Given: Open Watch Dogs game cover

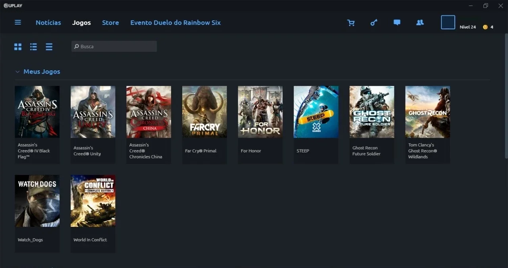Looking at the screenshot, I should 37,201.
